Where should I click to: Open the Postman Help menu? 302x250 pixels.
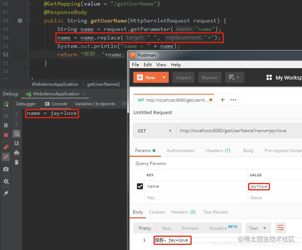tap(176, 65)
